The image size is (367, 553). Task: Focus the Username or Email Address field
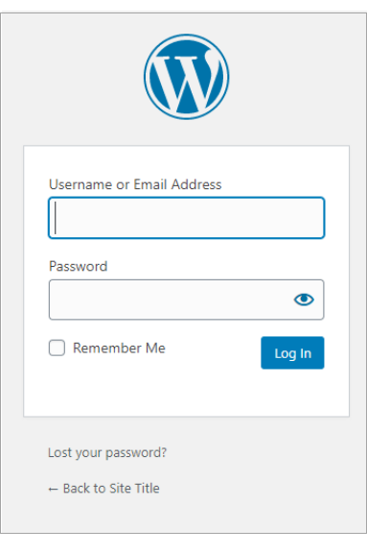187,218
